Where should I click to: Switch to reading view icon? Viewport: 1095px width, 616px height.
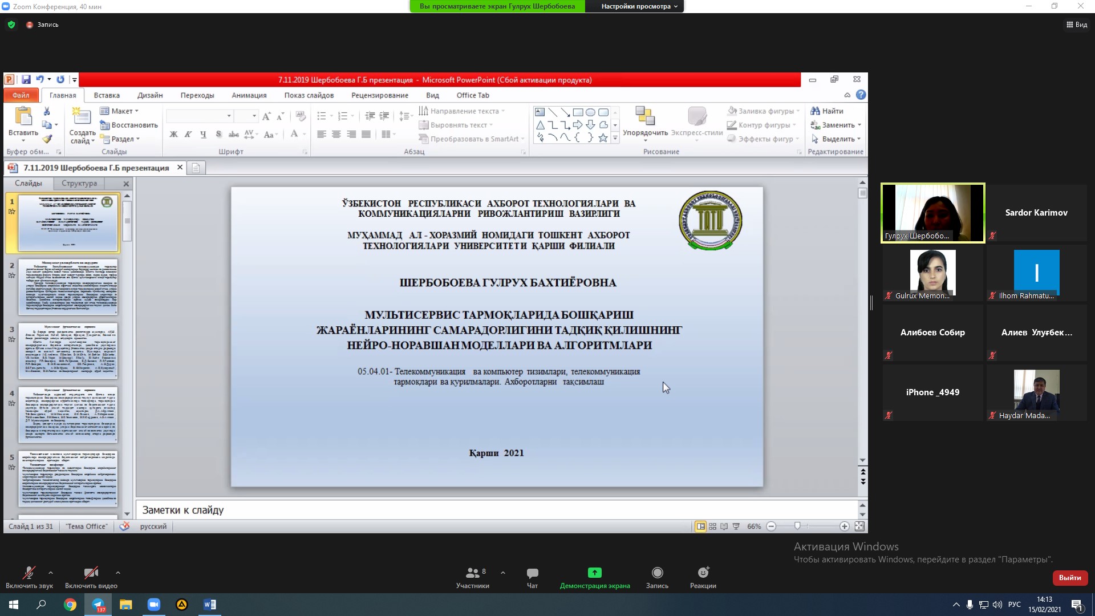[724, 526]
